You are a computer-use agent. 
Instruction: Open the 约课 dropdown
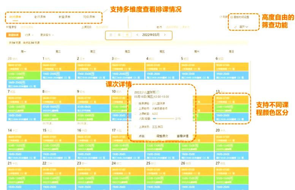[x=29, y=35]
